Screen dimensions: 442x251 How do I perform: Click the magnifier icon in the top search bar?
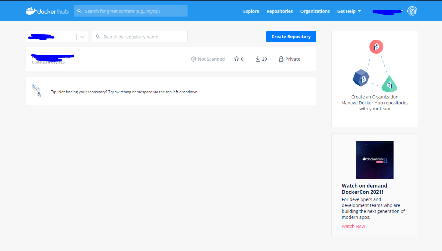79,11
